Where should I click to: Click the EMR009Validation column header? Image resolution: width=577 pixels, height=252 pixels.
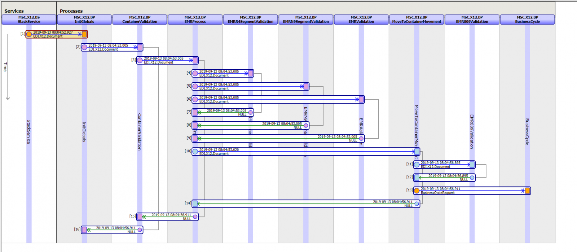tap(472, 19)
